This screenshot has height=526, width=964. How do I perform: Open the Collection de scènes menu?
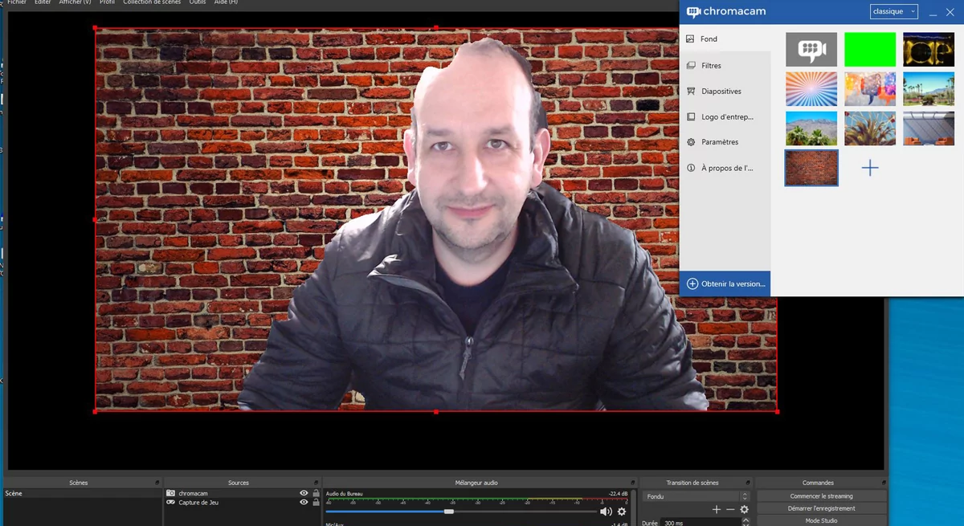tap(152, 2)
